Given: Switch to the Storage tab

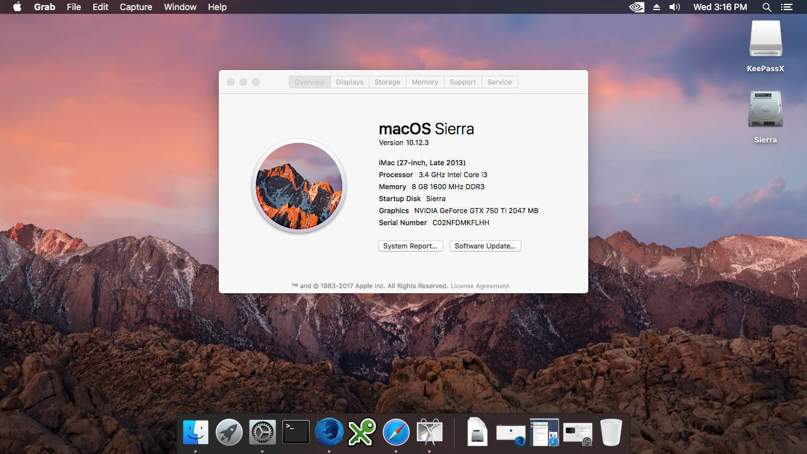Looking at the screenshot, I should 387,82.
